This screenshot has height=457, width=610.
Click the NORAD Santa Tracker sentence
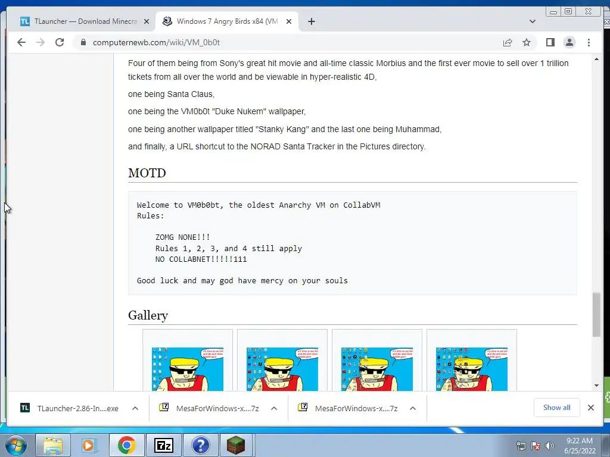(277, 146)
